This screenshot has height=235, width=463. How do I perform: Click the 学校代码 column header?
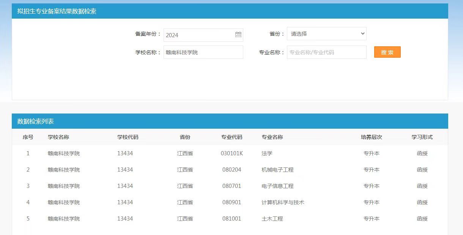pyautogui.click(x=128, y=137)
